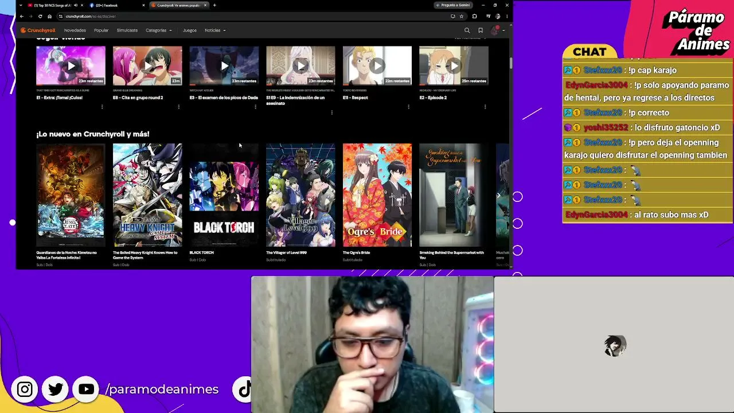Open Smoking Behind the Supermarket title link
This screenshot has width=734, height=413.
tap(452, 255)
